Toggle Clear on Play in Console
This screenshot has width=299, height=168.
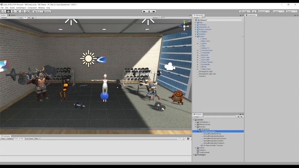click(19, 139)
